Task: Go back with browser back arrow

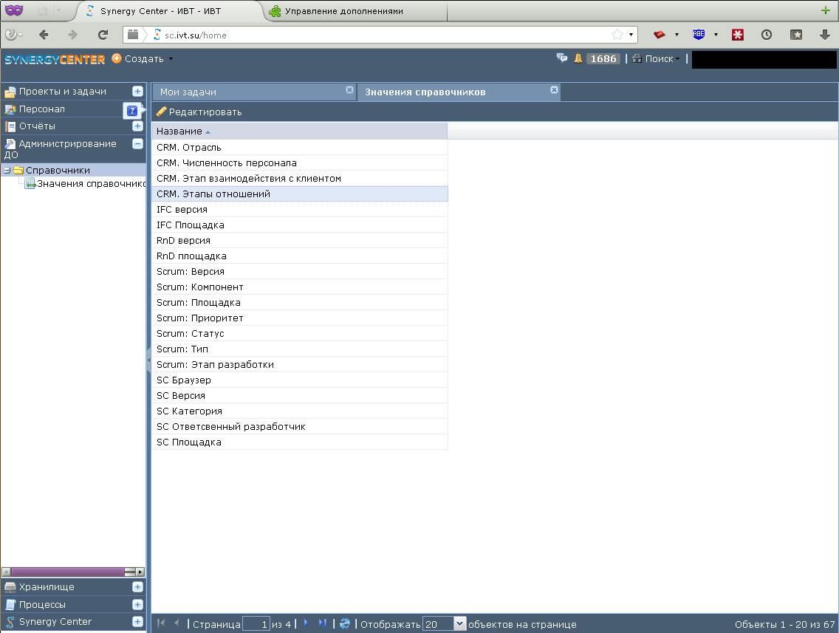Action: pyautogui.click(x=44, y=35)
